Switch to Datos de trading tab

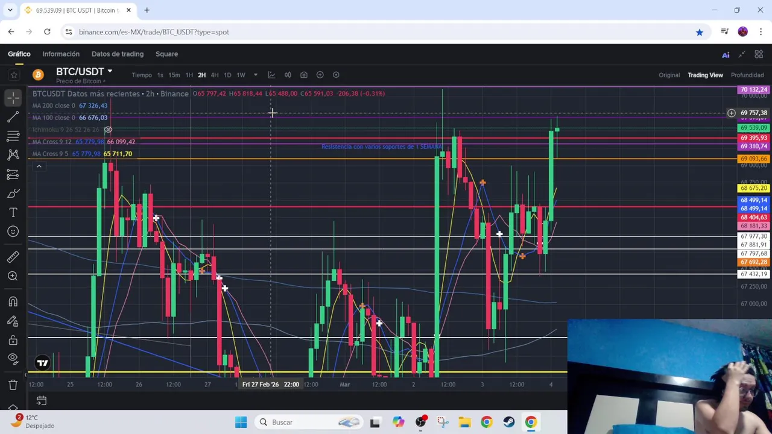pos(118,54)
